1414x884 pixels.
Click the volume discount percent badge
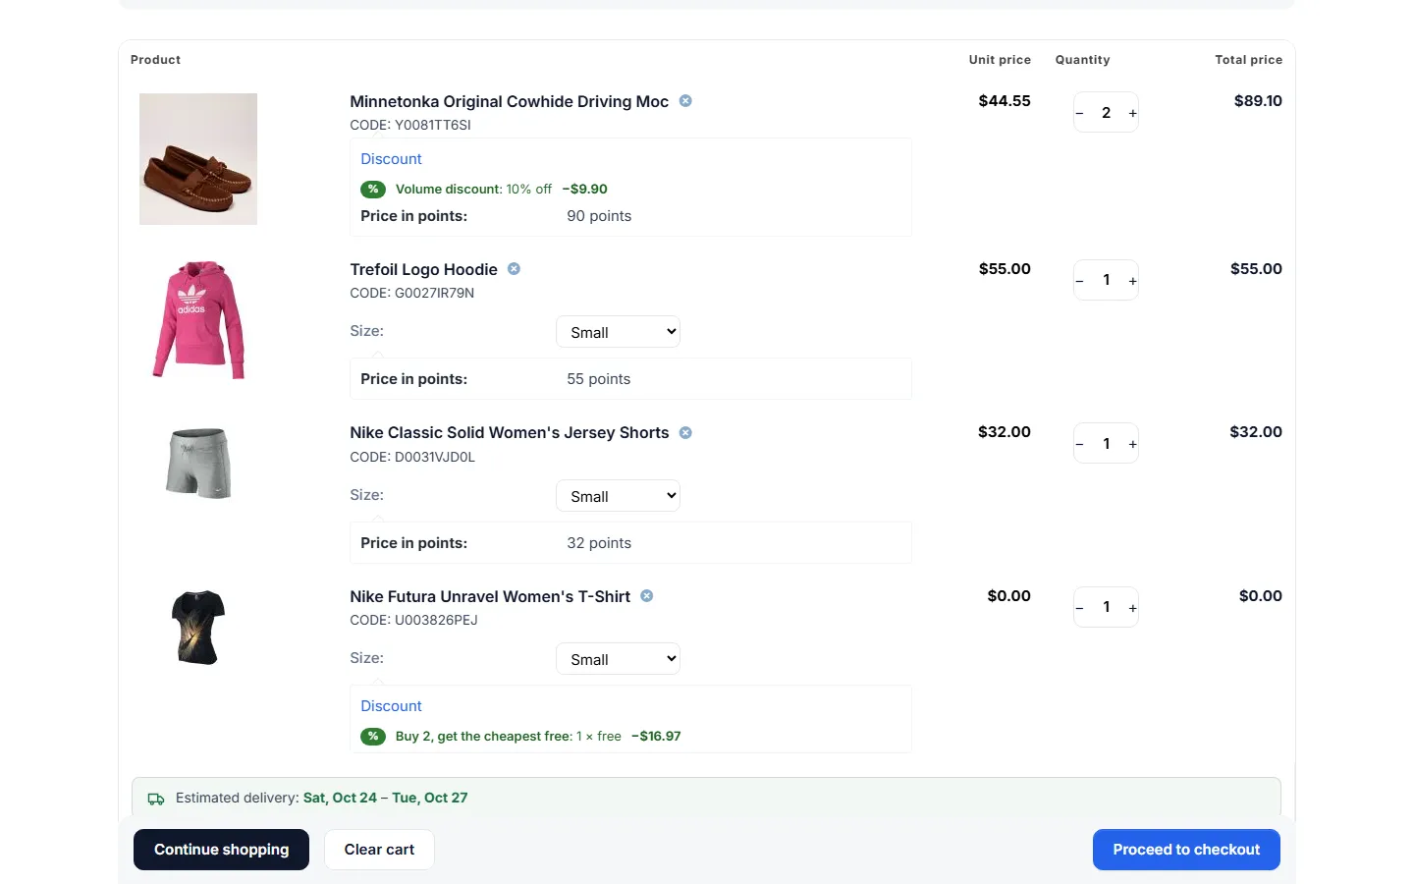tap(373, 190)
